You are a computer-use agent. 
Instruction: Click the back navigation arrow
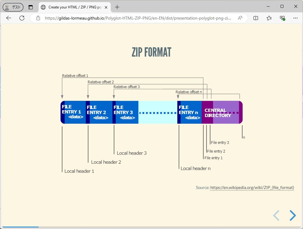[8, 18]
